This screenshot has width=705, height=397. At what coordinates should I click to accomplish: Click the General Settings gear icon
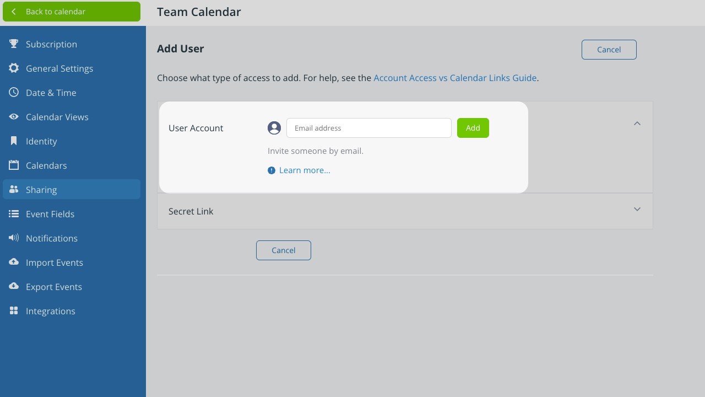[14, 68]
